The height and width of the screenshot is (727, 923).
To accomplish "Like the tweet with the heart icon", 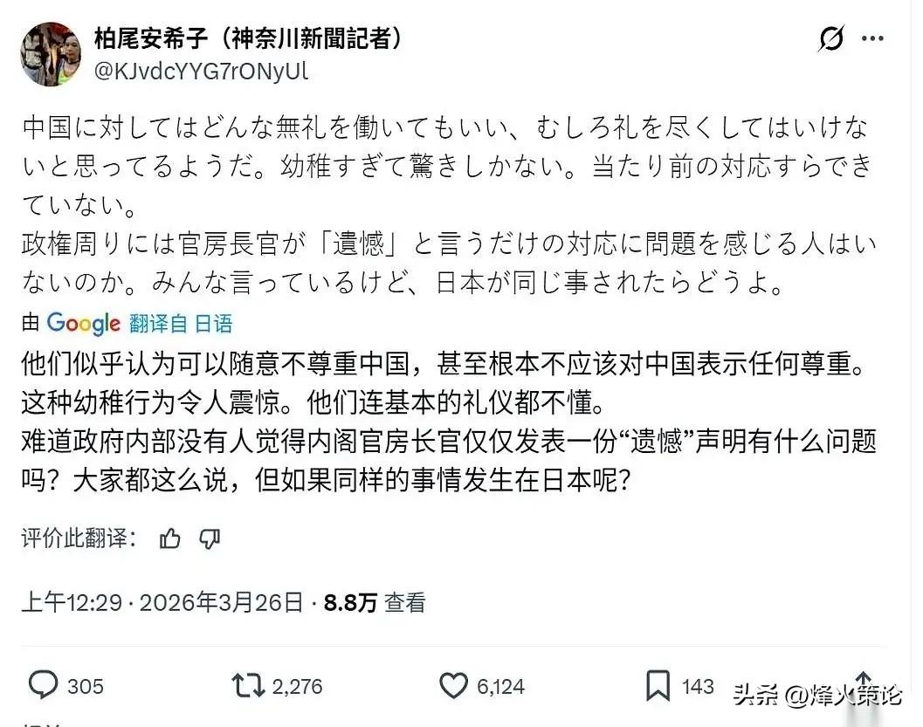I will click(454, 688).
